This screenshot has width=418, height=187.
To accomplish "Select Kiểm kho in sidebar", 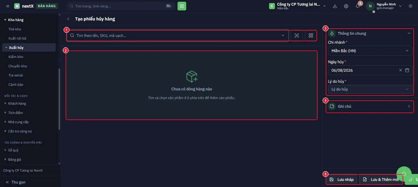I will pyautogui.click(x=16, y=57).
